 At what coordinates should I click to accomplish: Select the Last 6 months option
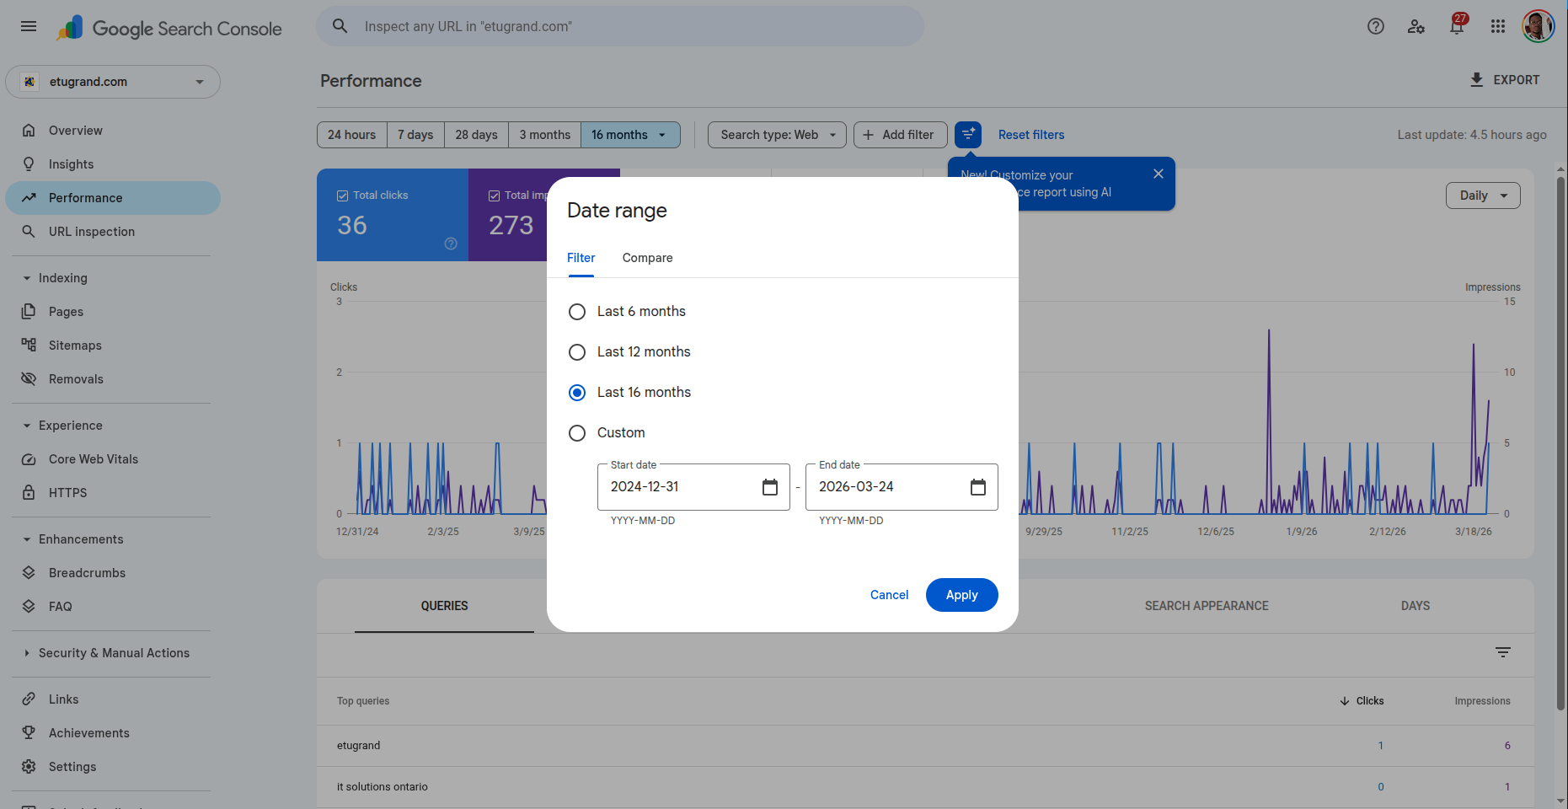[x=577, y=312]
